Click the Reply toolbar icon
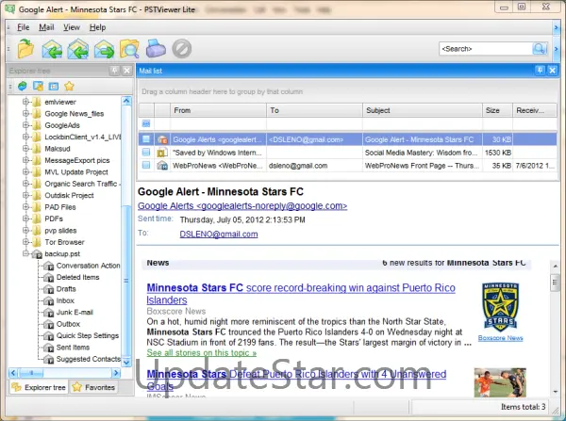This screenshot has width=566, height=421. tap(52, 48)
